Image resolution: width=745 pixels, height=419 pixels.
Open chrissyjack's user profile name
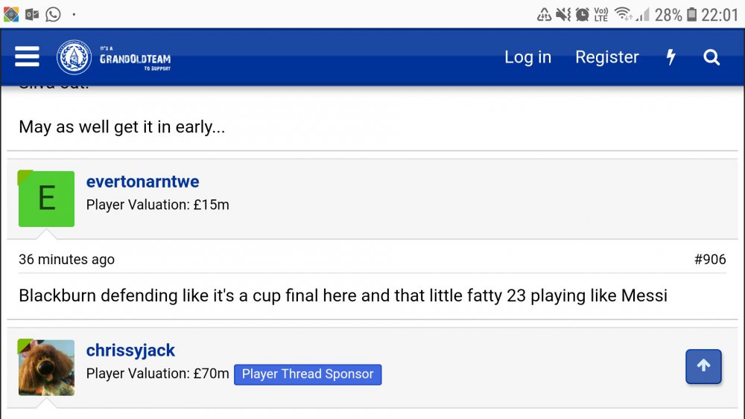(130, 350)
